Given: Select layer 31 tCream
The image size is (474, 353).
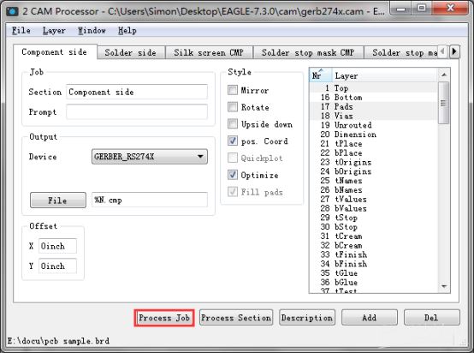Looking at the screenshot, I should (x=374, y=236).
